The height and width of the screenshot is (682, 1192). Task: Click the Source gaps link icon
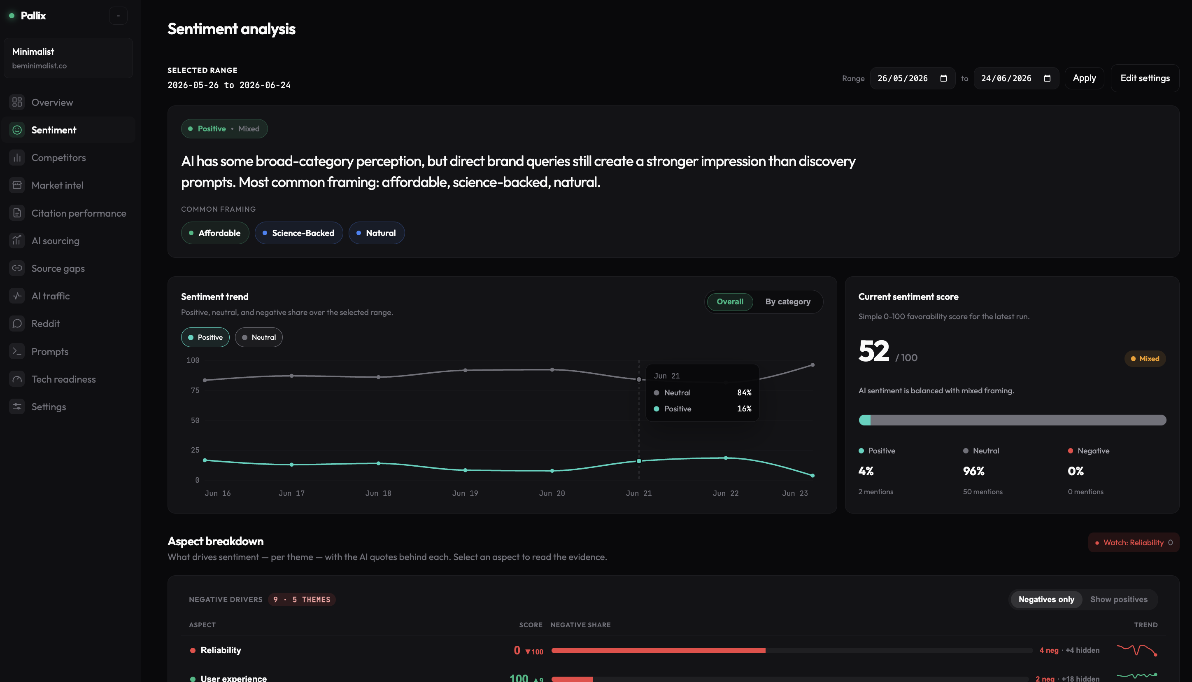(x=17, y=269)
